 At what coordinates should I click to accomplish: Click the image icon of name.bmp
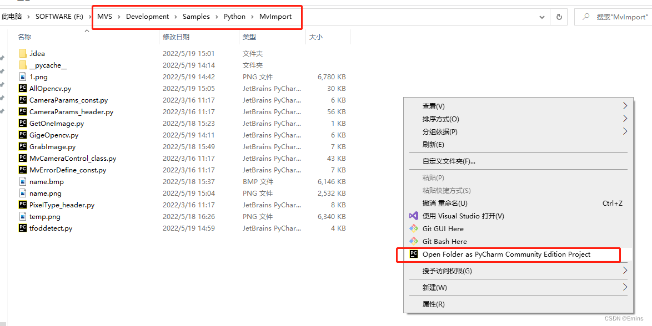(23, 181)
